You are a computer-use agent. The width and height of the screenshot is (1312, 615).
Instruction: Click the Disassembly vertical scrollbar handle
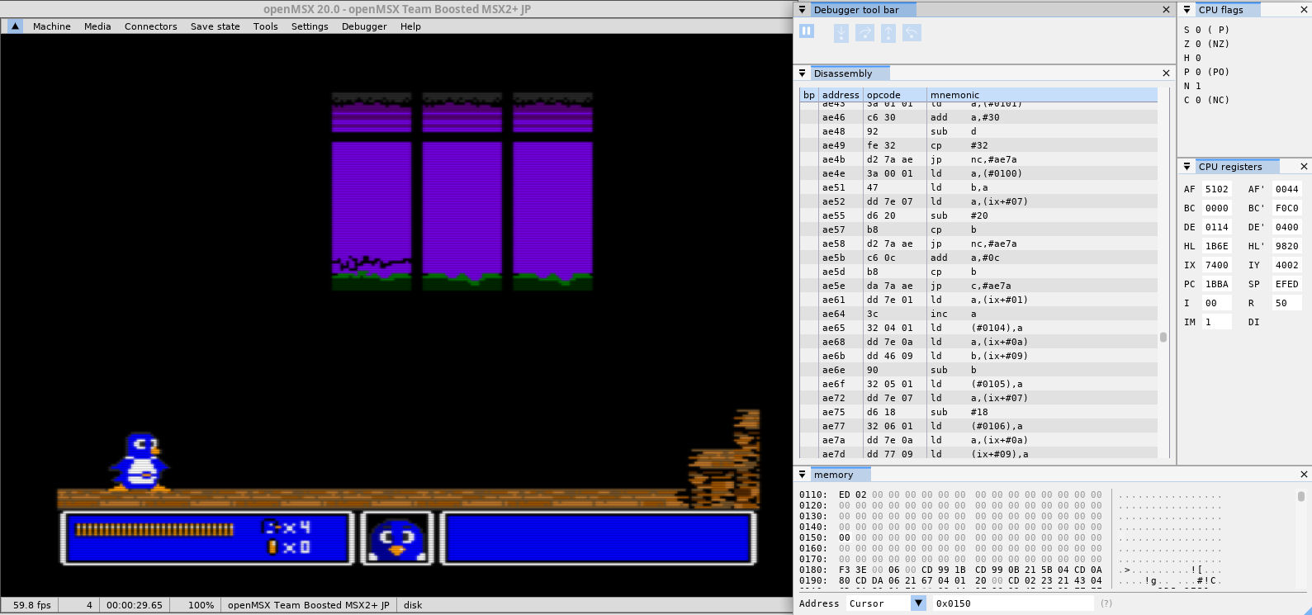(1163, 337)
